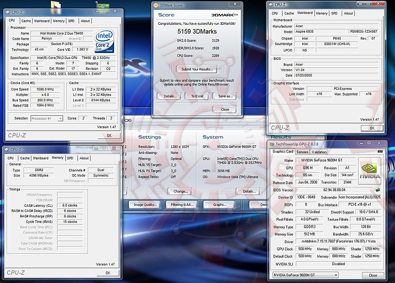Open Memory tab in CPU-Z processor window
This screenshot has height=283, width=395.
[x=59, y=21]
